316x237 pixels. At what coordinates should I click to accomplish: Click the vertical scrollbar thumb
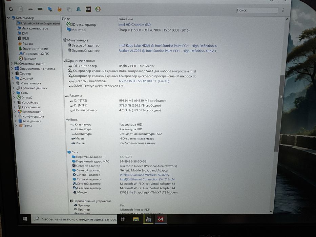point(279,113)
